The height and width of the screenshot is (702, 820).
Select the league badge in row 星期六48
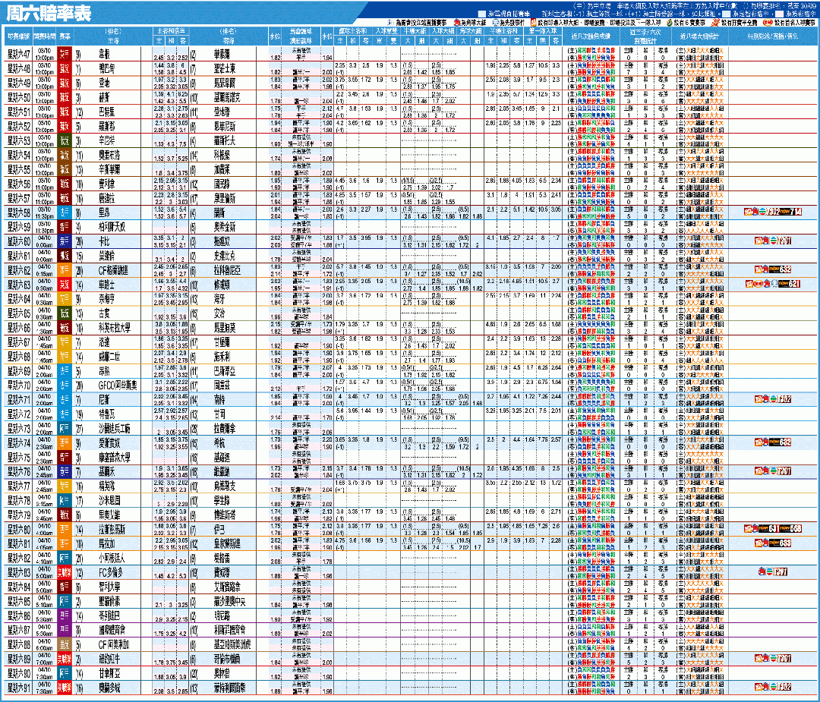pos(65,68)
